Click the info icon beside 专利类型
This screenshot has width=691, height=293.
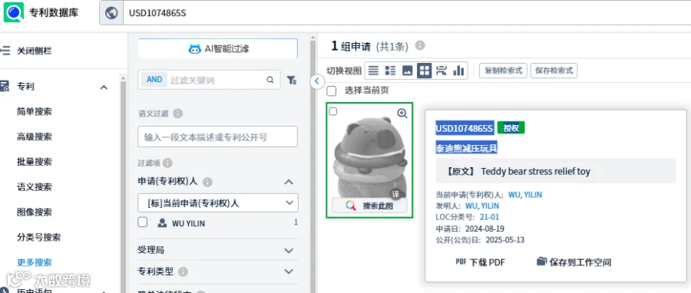point(183,272)
